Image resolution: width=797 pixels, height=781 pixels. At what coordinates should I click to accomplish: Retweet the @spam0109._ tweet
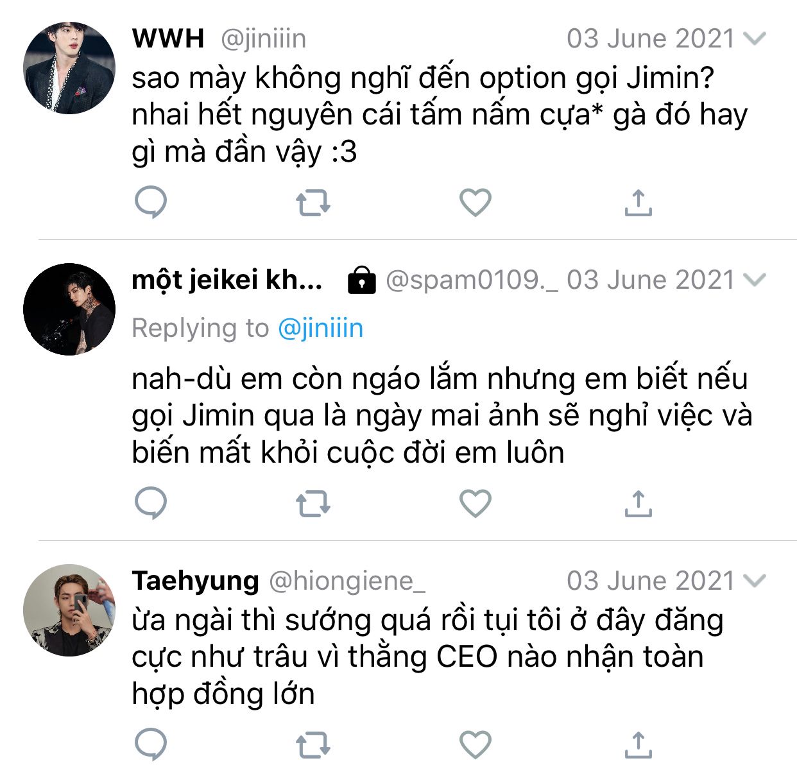313,504
